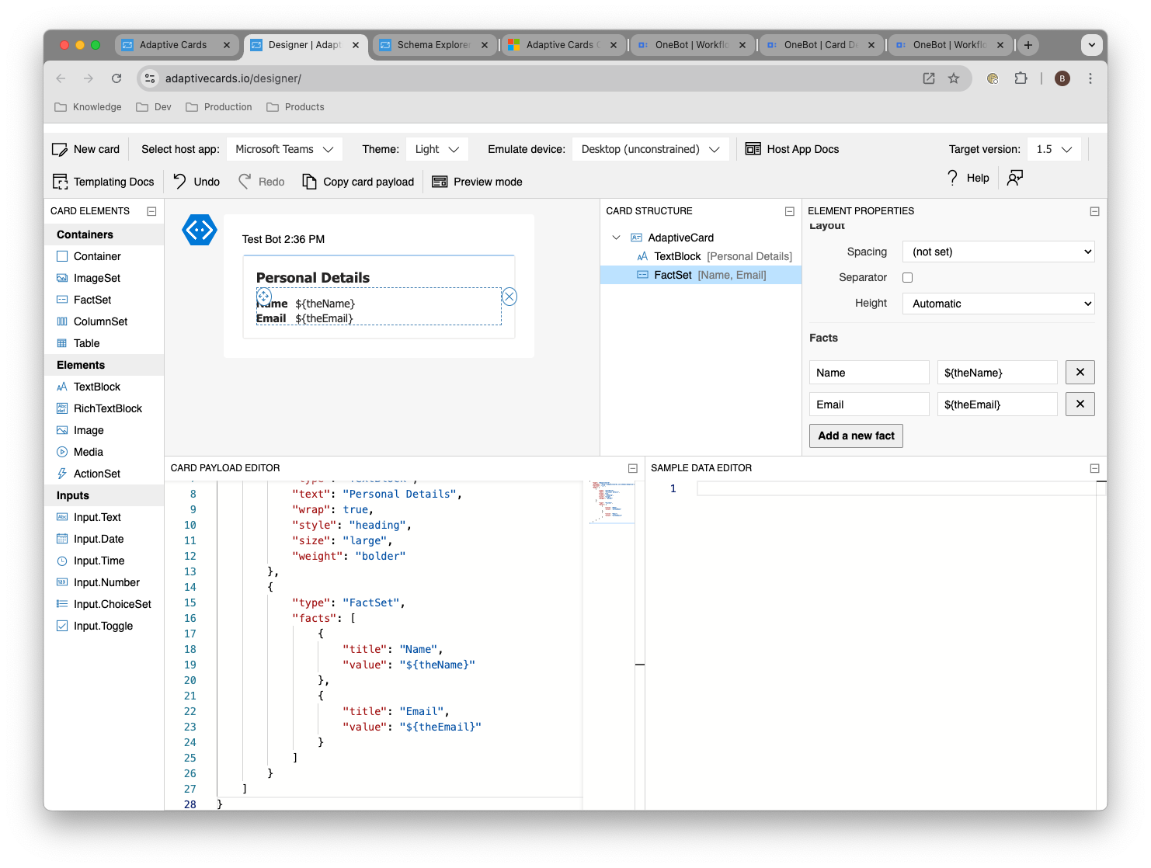Screen dimensions: 1151x868
Task: Collapse the Card Elements panel
Action: tap(151, 211)
